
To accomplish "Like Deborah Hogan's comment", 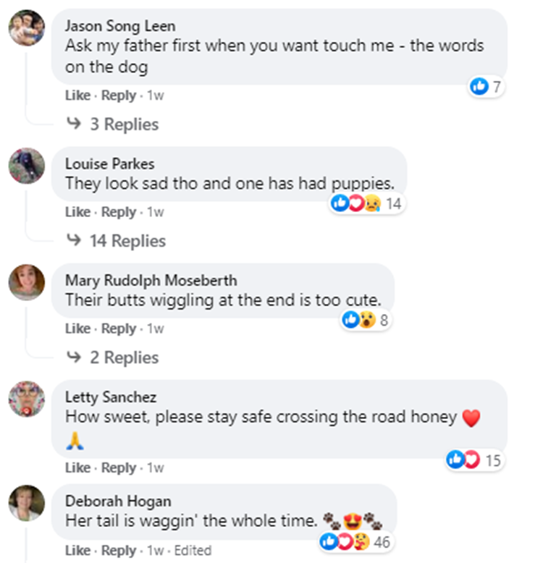I will coord(77,550).
